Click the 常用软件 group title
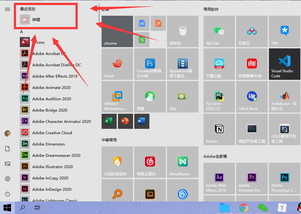This screenshot has width=301, height=214. (x=211, y=9)
